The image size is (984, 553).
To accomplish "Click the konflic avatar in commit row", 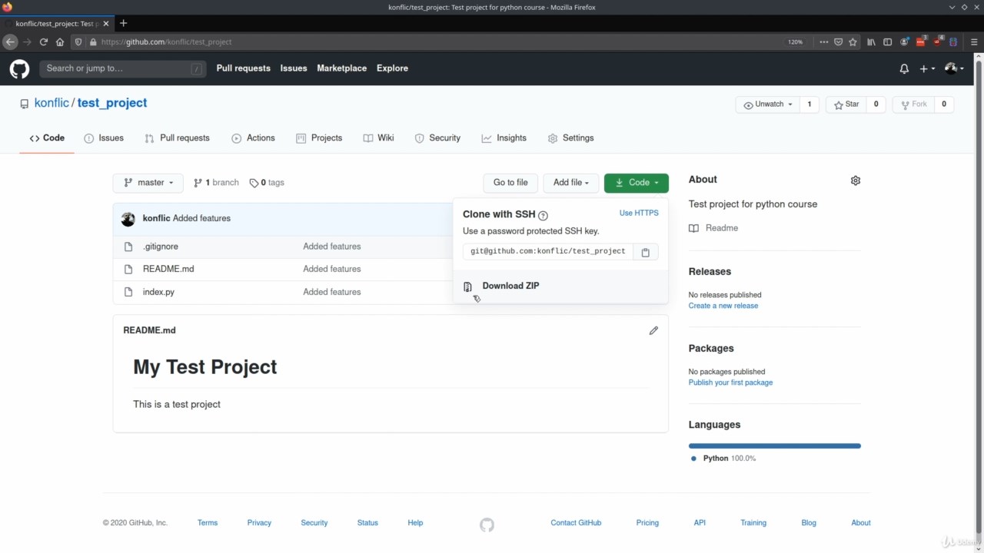I will (x=128, y=219).
